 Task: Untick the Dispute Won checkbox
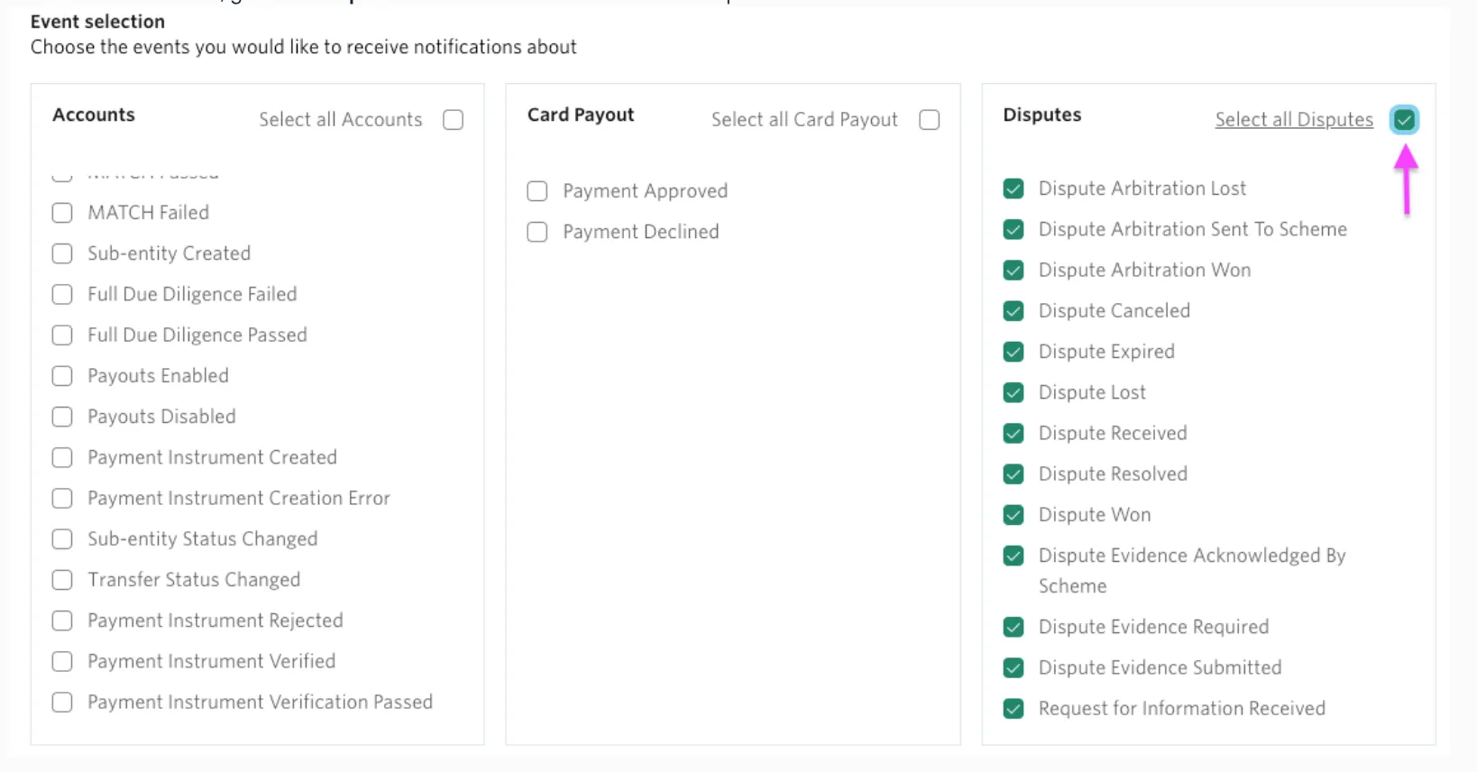pyautogui.click(x=1014, y=515)
